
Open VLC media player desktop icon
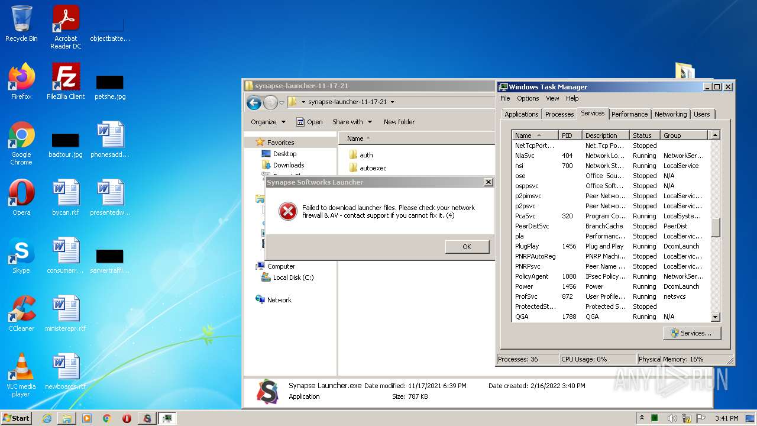pyautogui.click(x=21, y=375)
